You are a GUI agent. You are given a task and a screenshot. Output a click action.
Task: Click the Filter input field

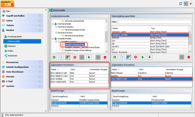(x=155, y=22)
